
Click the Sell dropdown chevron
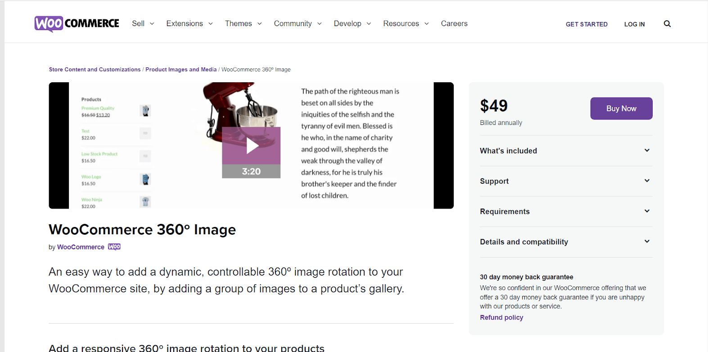pyautogui.click(x=152, y=24)
